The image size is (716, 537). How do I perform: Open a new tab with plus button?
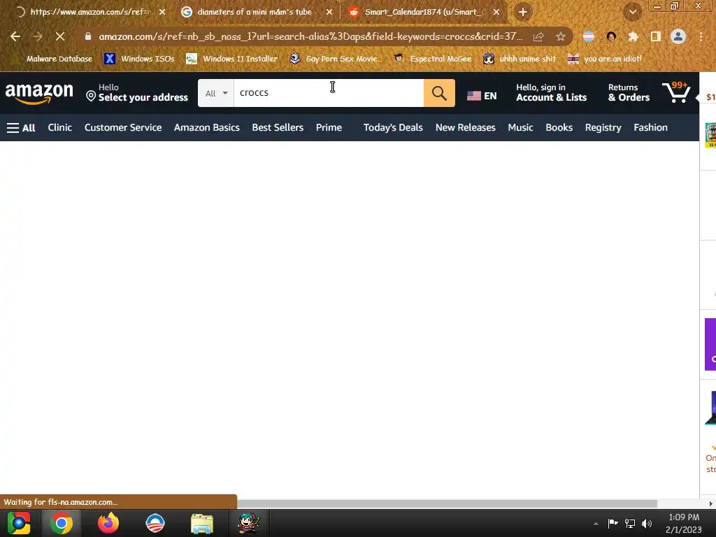[x=523, y=12]
